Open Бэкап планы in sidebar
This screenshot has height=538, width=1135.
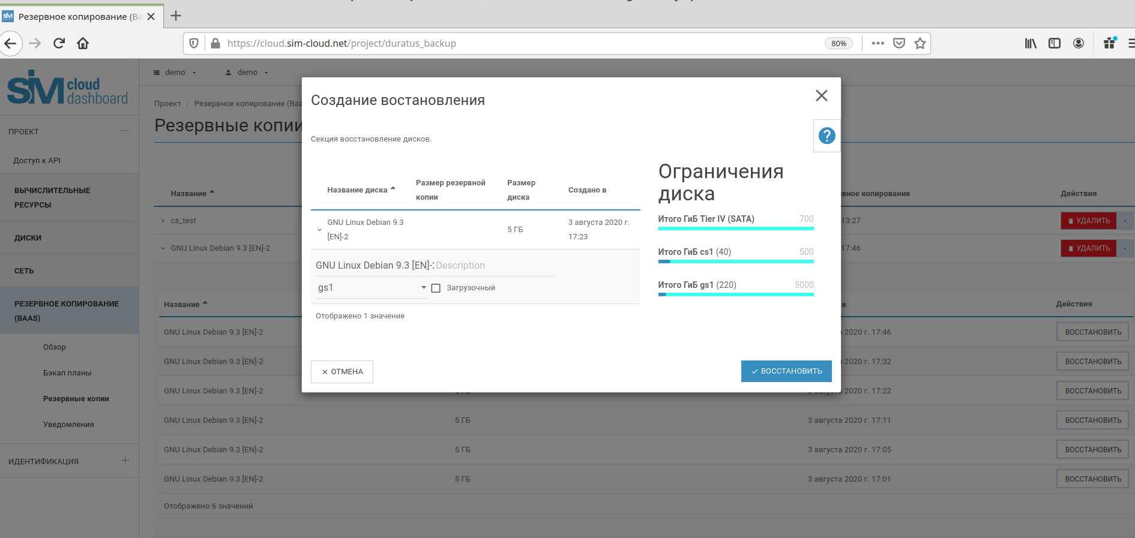point(67,373)
